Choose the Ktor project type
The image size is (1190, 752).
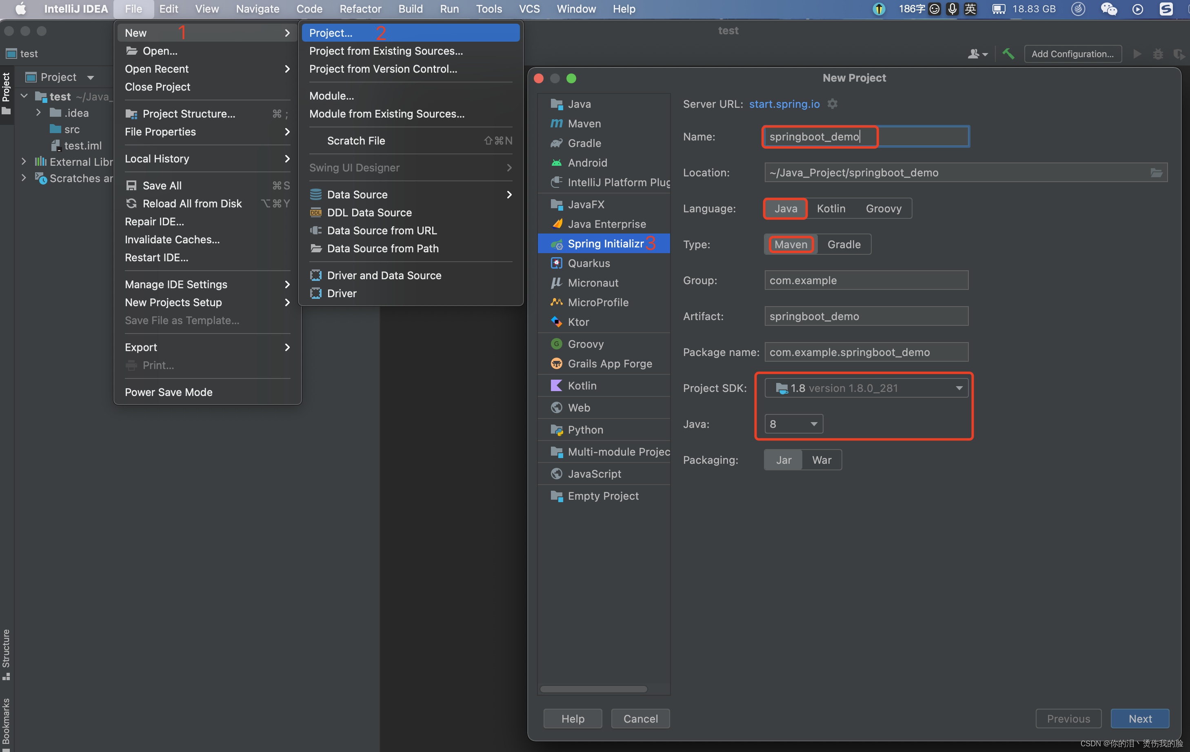(x=578, y=322)
